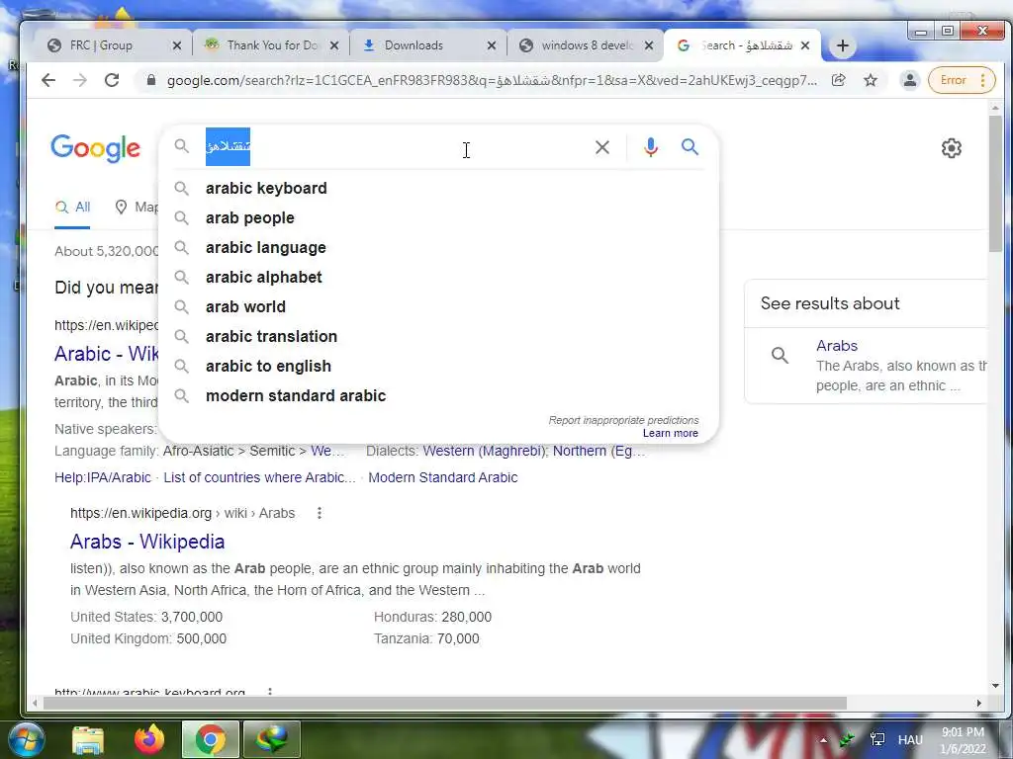
Task: Choose suggestion modern standard arabic
Action: [438, 395]
